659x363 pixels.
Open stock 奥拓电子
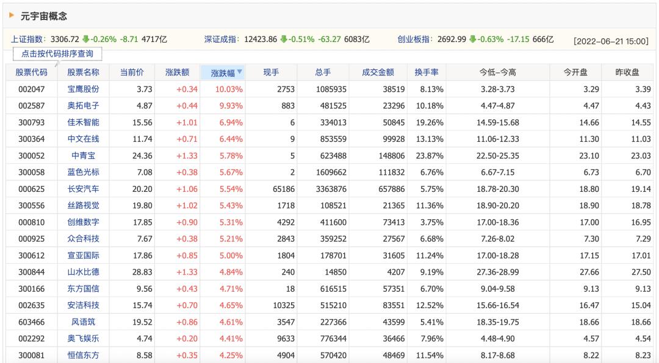83,106
